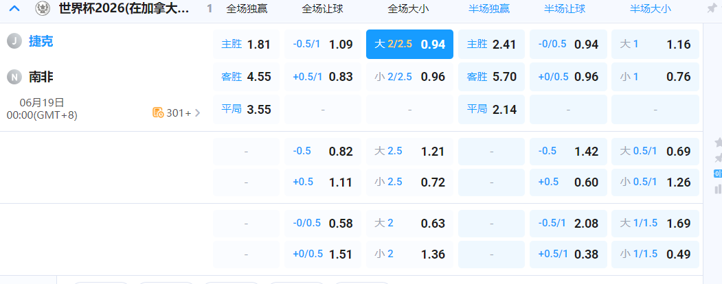Screen dimensions: 722x284
Task: Select half handicap +0.5/1 at 0.38
Action: (568, 254)
